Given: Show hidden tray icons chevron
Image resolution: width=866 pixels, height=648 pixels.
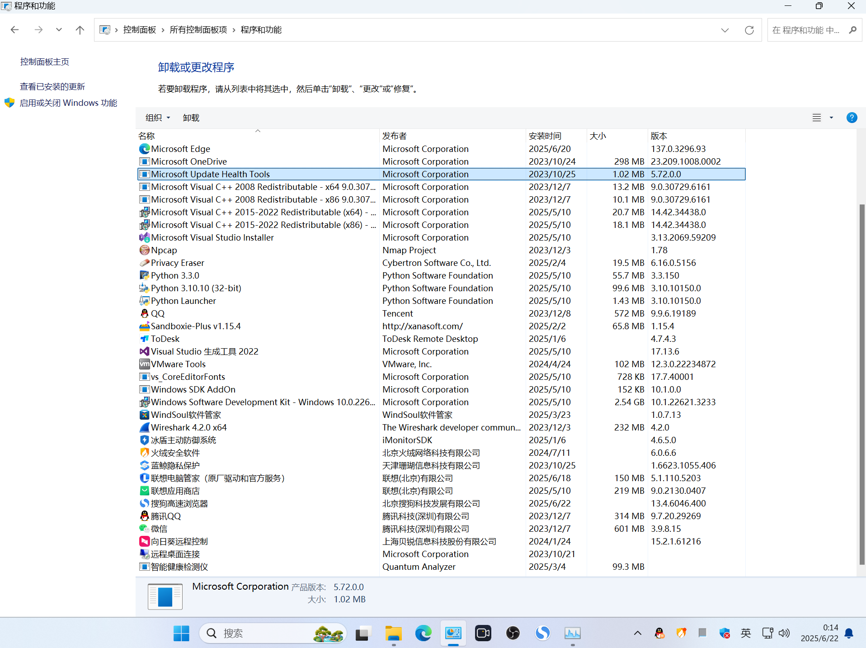Looking at the screenshot, I should coord(637,633).
